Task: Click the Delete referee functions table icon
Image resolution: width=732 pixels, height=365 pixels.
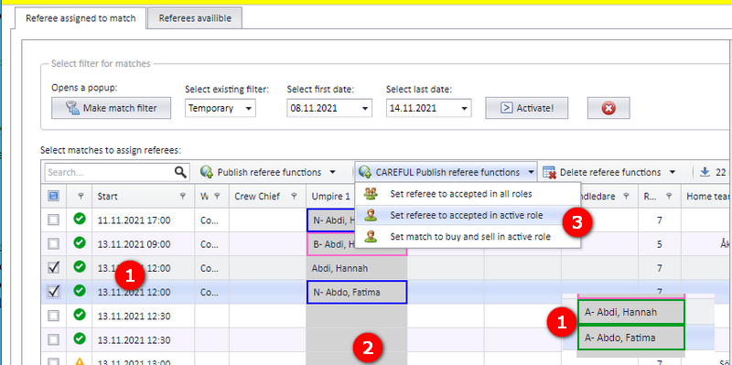Action: coord(550,172)
